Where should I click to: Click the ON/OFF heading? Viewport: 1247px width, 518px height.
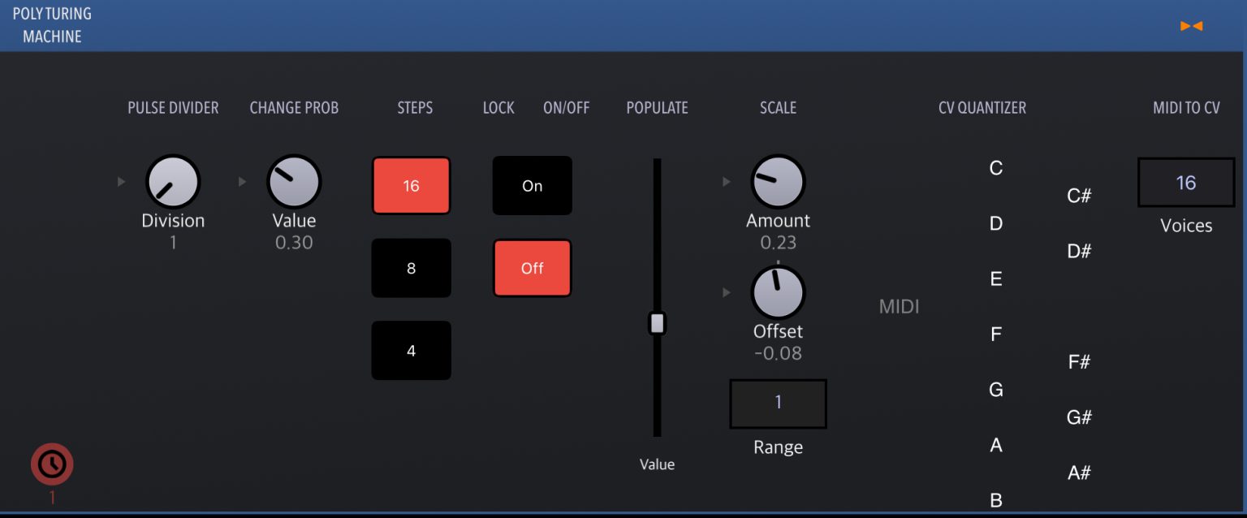tap(566, 108)
